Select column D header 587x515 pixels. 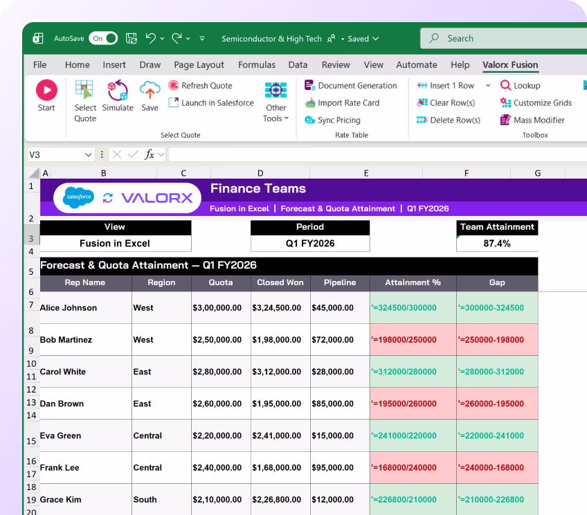[260, 173]
